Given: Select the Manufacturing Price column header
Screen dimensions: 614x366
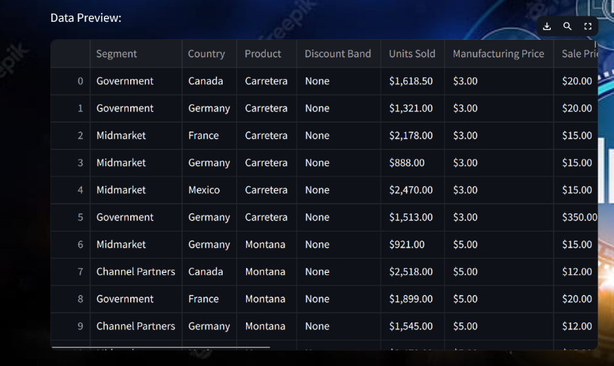Looking at the screenshot, I should 499,53.
